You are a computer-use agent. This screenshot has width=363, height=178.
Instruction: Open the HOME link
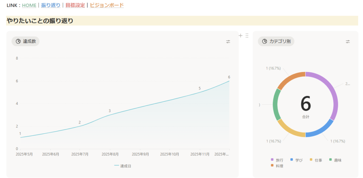click(29, 5)
